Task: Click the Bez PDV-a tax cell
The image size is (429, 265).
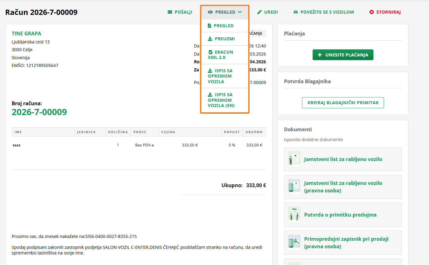Action: [x=145, y=145]
